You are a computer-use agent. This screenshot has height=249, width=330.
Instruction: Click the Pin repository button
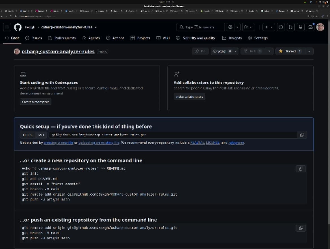tap(200, 51)
